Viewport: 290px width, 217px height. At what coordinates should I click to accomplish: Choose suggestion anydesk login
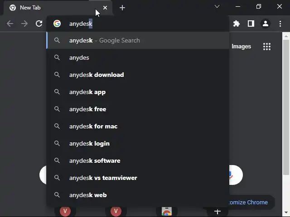(138, 143)
